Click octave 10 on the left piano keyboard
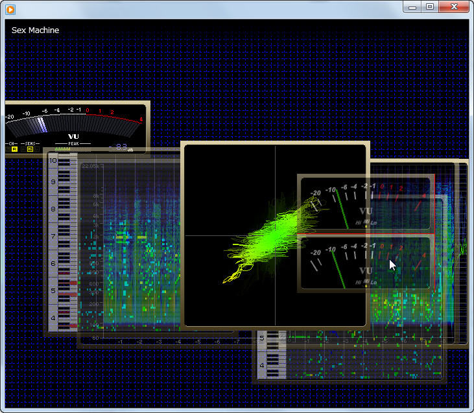This screenshot has height=413, width=474. (x=53, y=161)
